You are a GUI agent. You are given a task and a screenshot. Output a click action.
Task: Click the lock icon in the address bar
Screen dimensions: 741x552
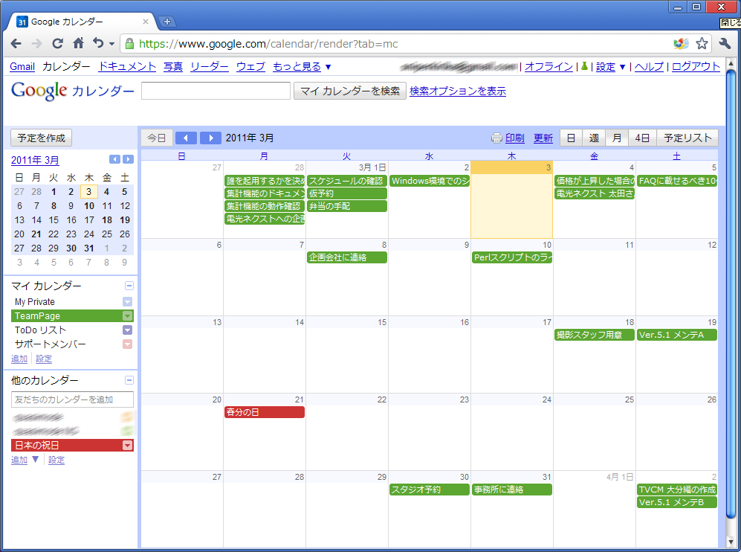tap(129, 44)
